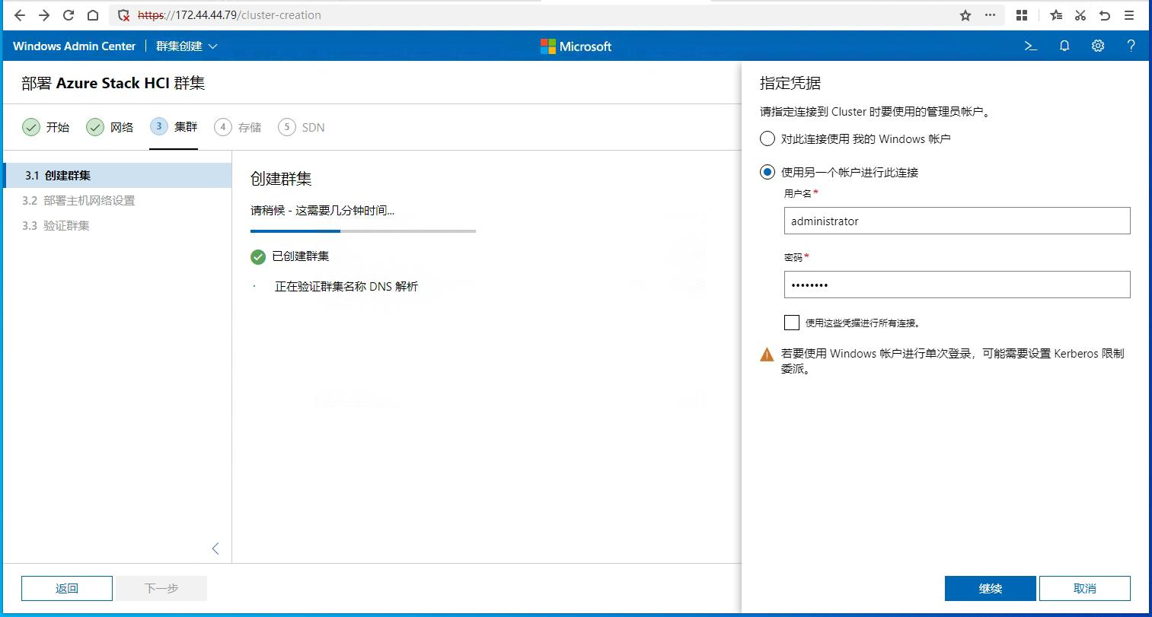Click the 下一步 button
The width and height of the screenshot is (1152, 617).
tap(161, 588)
